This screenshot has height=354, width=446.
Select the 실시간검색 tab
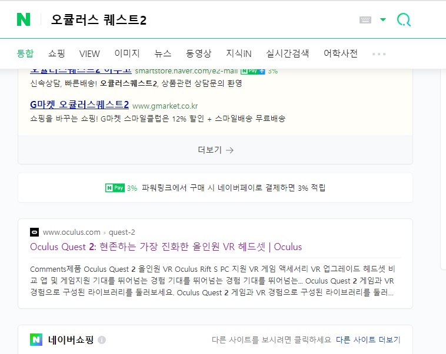tap(287, 53)
